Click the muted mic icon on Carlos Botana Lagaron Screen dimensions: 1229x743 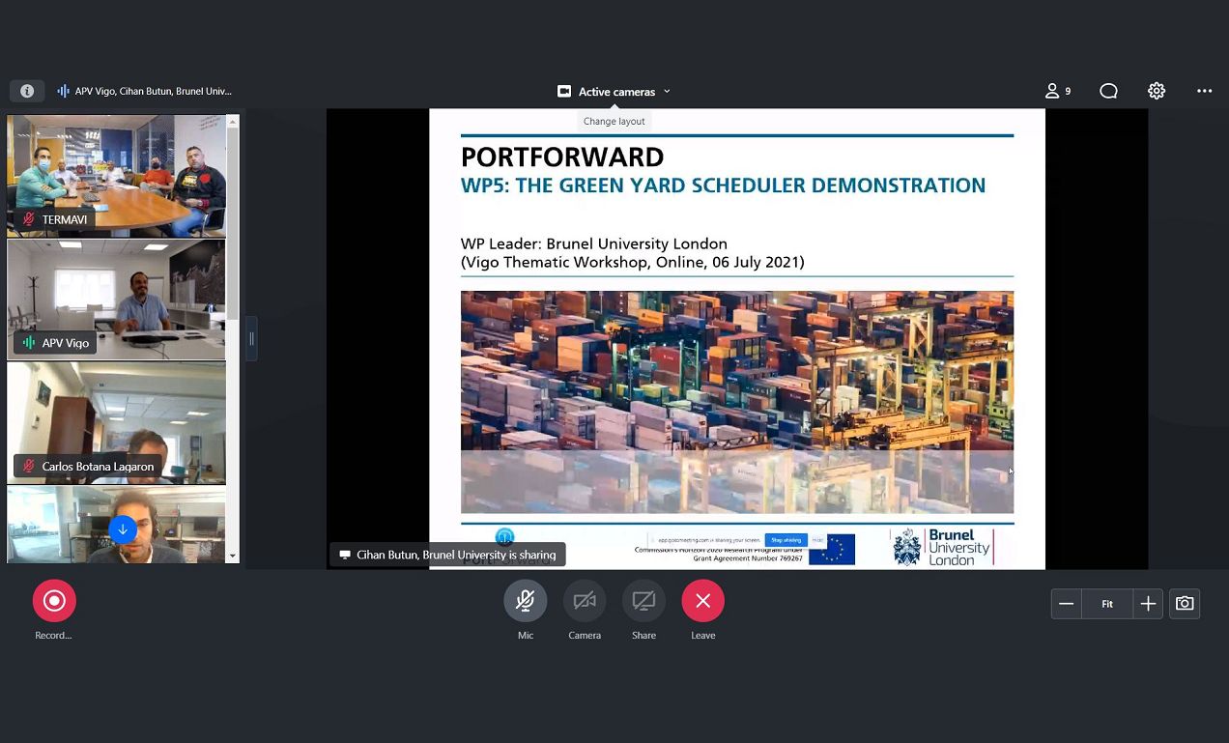(x=29, y=467)
